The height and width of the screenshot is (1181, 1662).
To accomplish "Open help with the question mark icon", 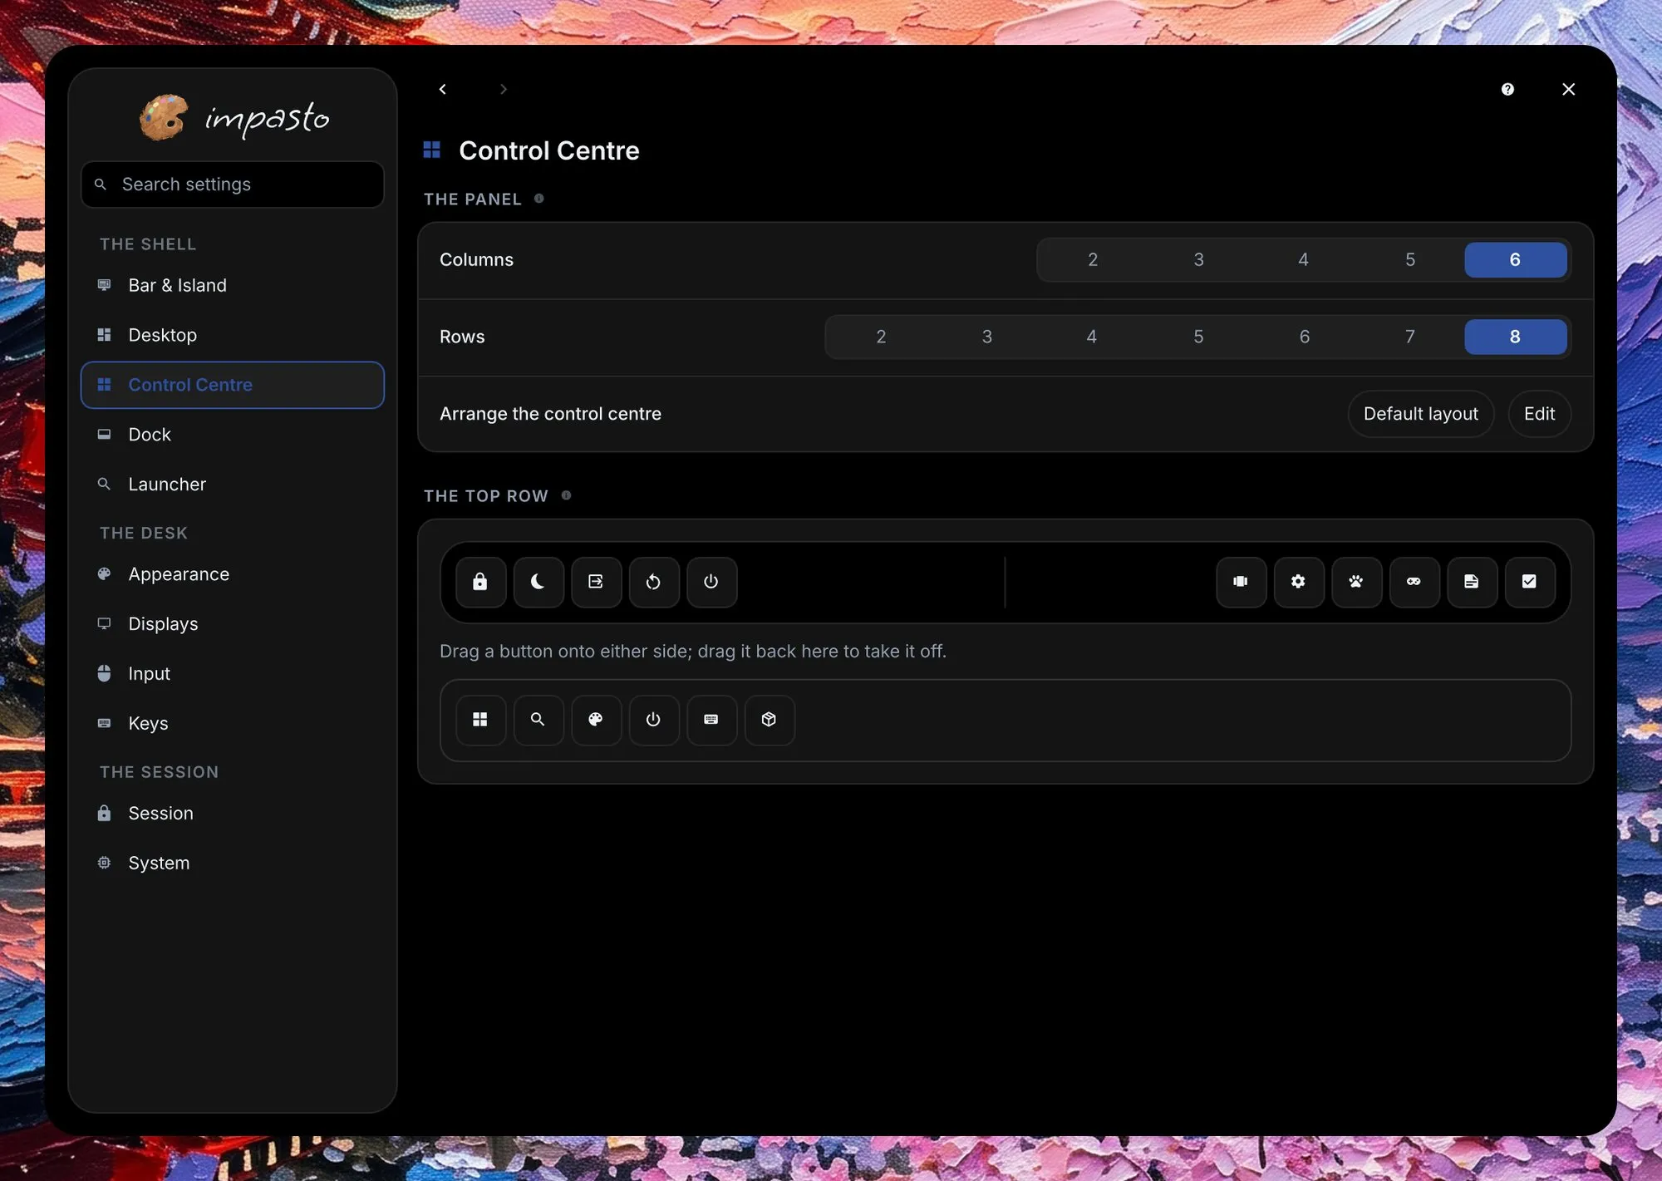I will [1507, 89].
